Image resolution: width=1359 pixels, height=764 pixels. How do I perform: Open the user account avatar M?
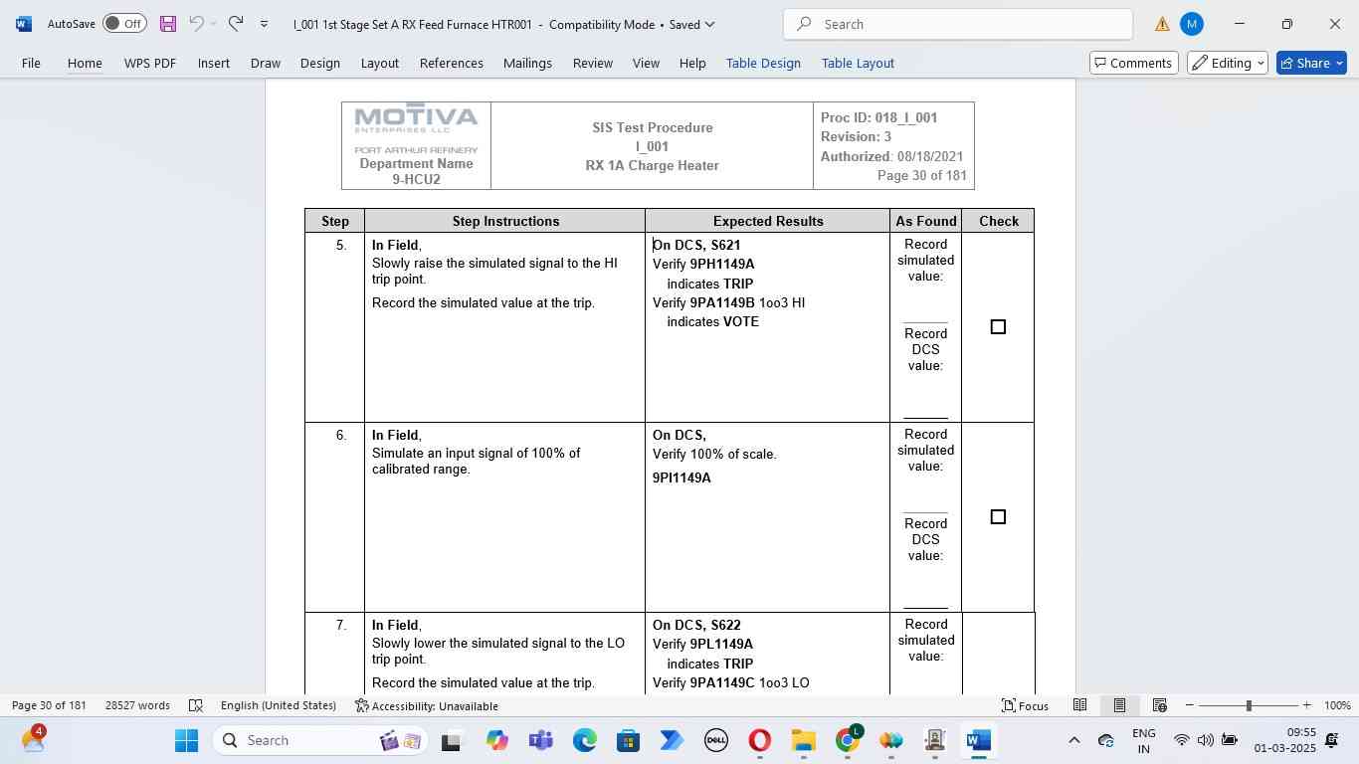(1192, 24)
